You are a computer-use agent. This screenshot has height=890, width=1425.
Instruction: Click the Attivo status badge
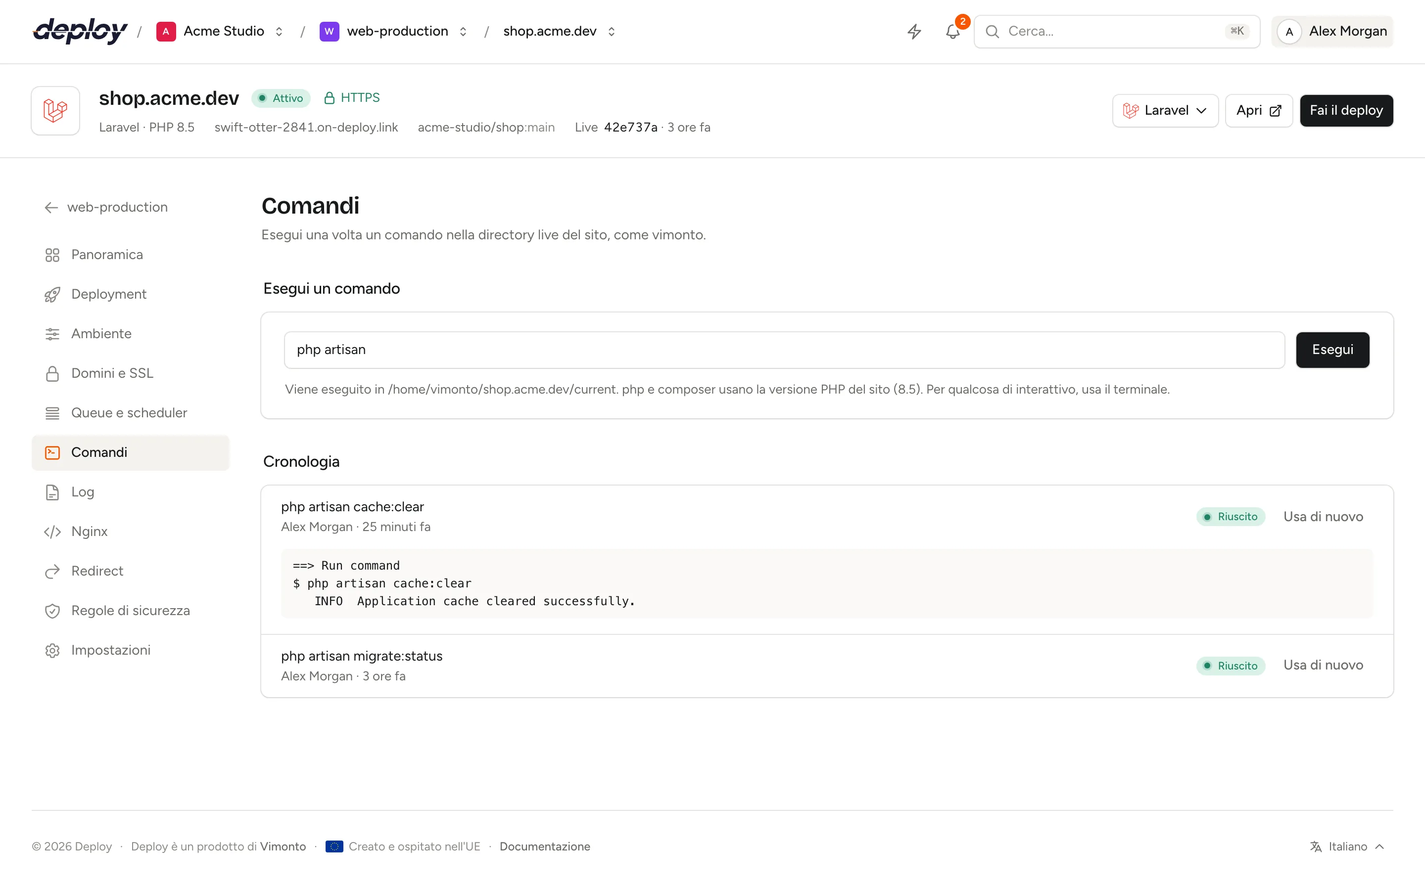click(281, 98)
